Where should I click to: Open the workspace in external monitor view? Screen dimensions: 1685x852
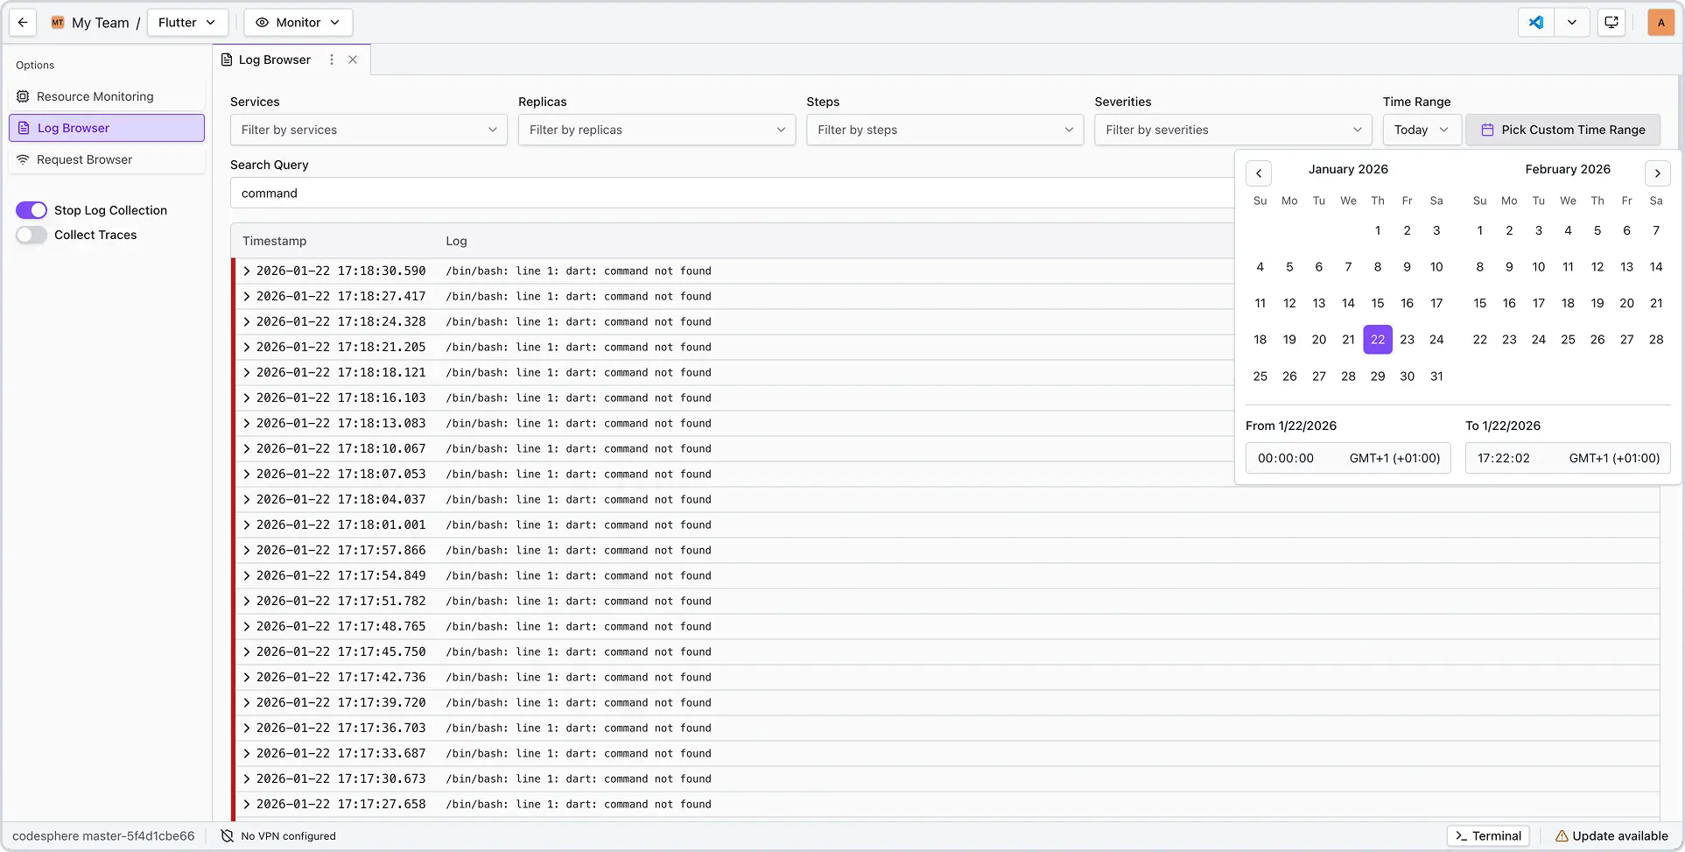pos(1611,22)
